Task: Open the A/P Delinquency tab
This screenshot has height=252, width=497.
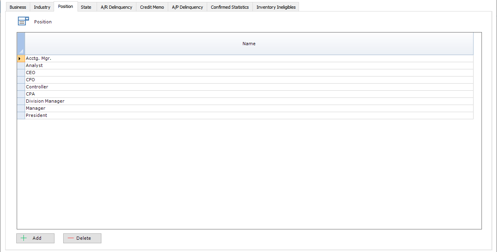Action: 187,7
